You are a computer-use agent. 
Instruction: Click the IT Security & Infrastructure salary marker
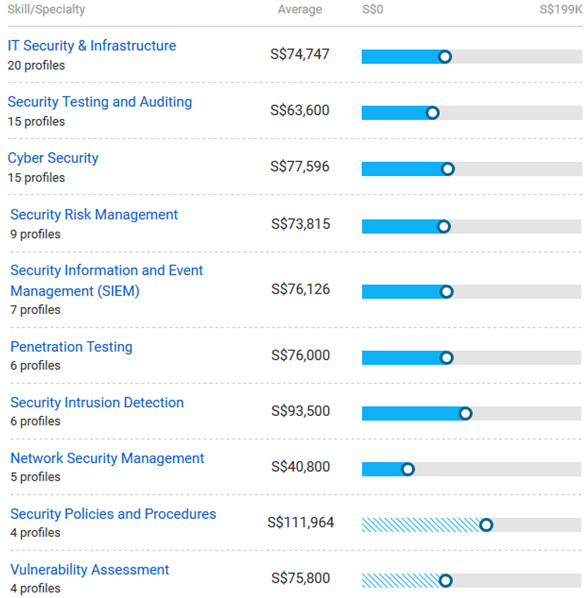(445, 57)
